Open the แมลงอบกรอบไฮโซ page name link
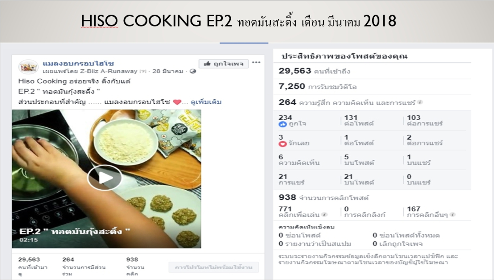 (x=79, y=63)
